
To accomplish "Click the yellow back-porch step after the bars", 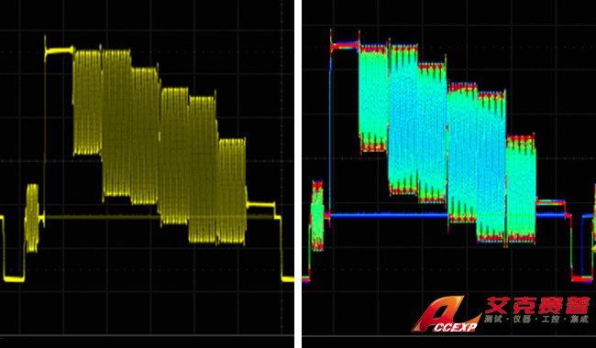I will (x=260, y=205).
